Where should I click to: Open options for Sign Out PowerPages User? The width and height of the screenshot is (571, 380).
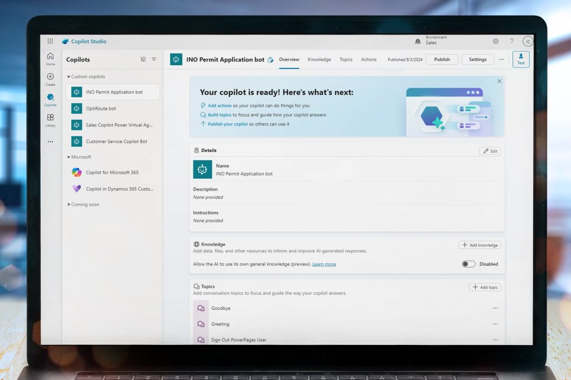(495, 339)
